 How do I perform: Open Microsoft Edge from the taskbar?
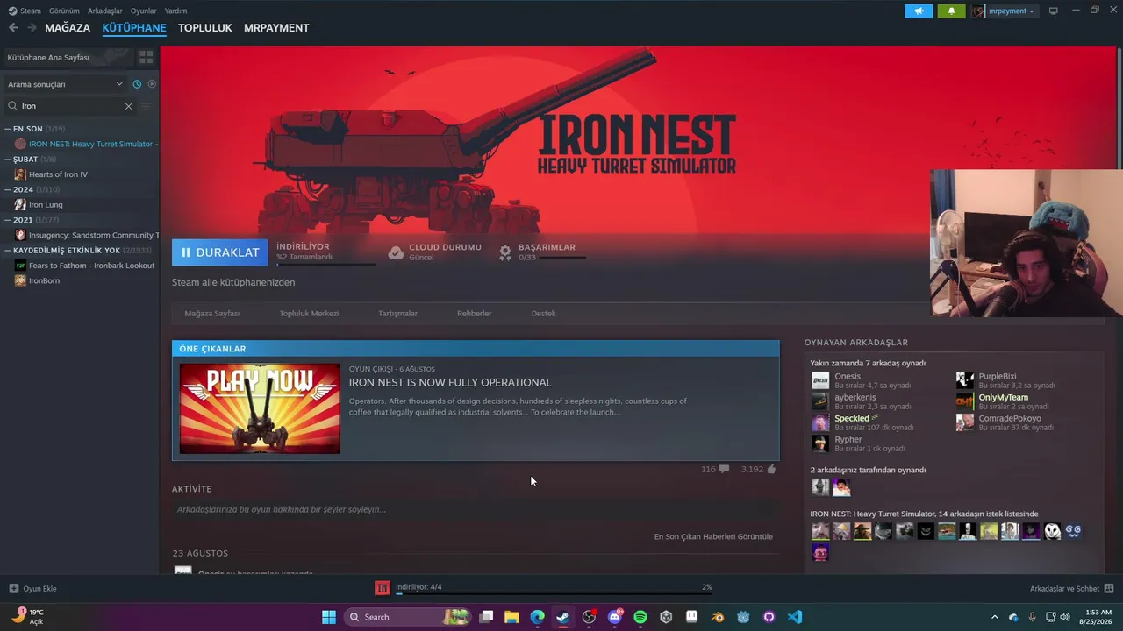[x=537, y=617]
